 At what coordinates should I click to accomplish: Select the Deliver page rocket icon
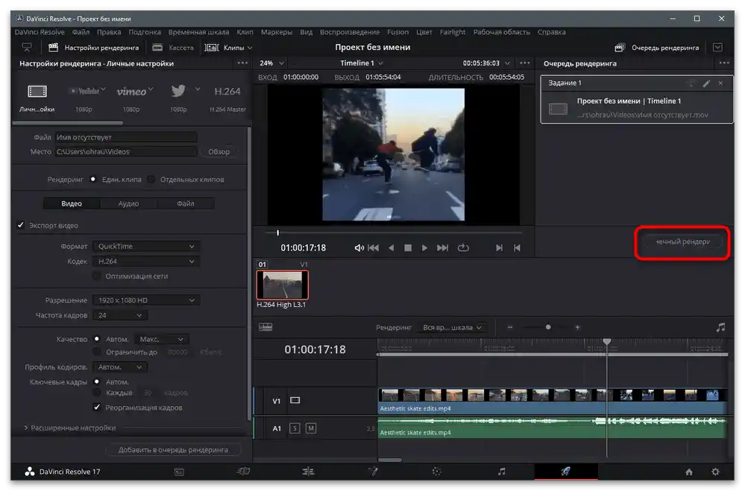point(565,472)
